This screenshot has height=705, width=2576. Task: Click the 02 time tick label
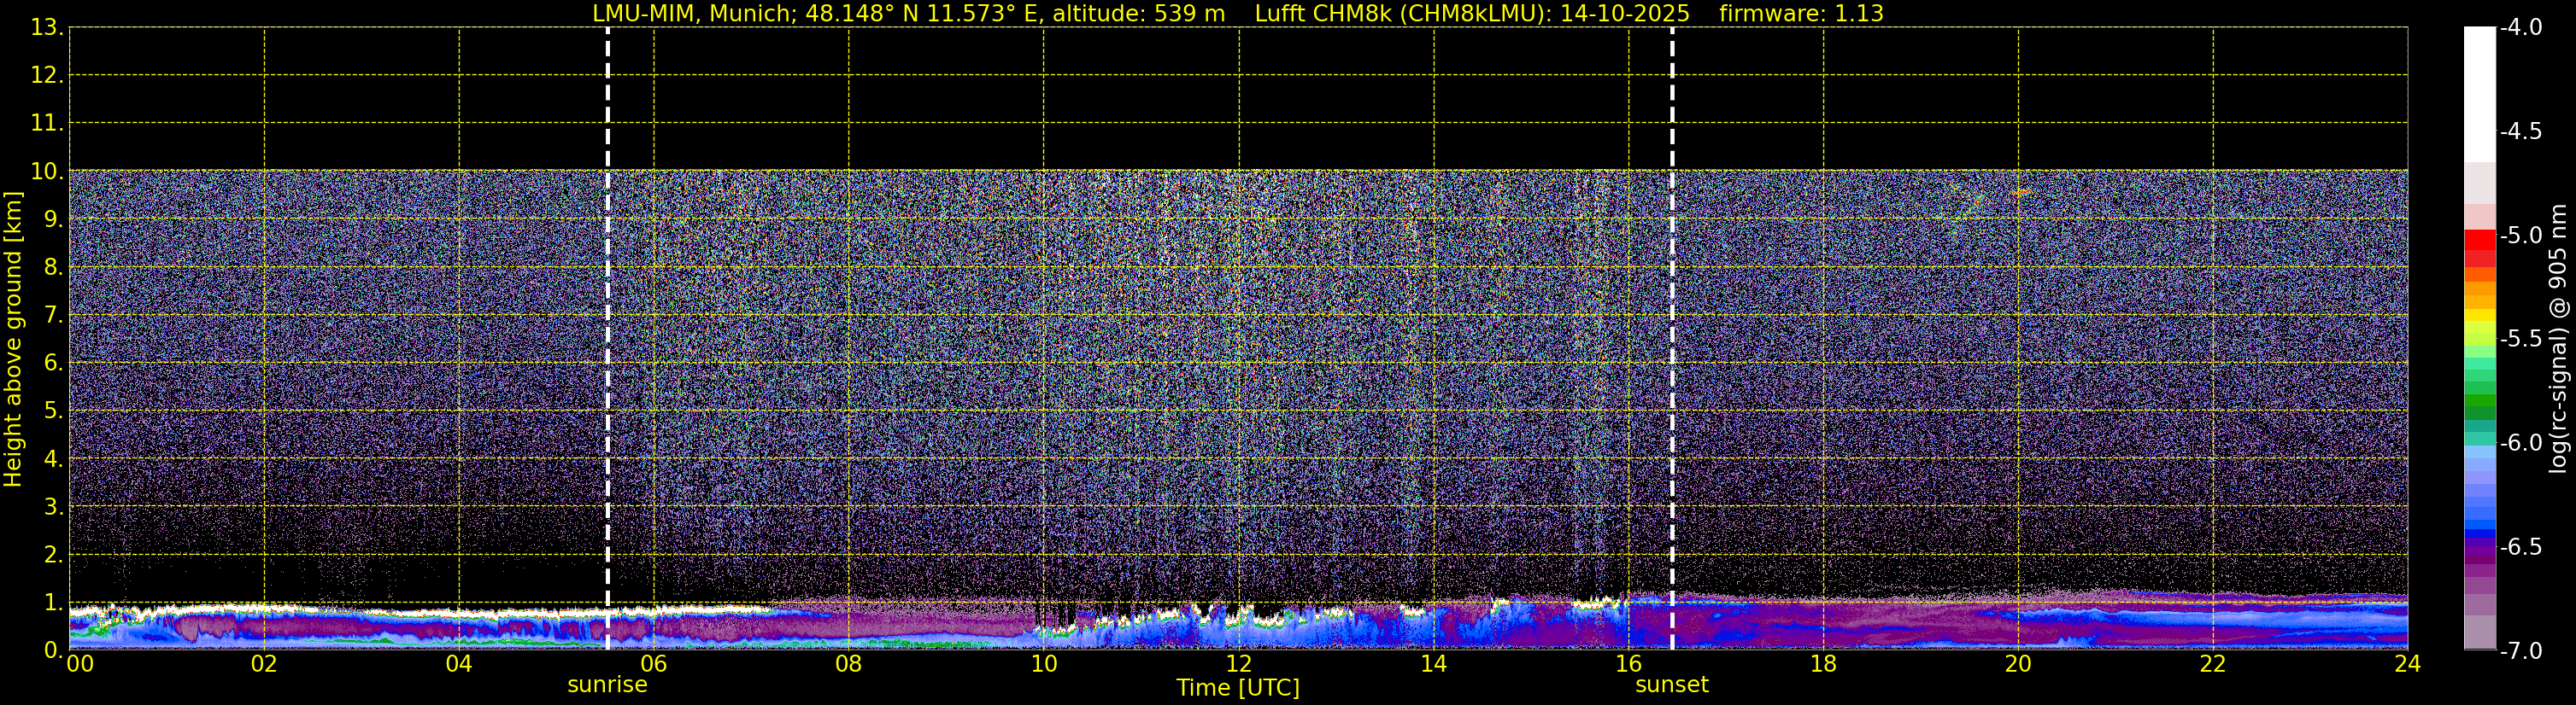coord(264,664)
